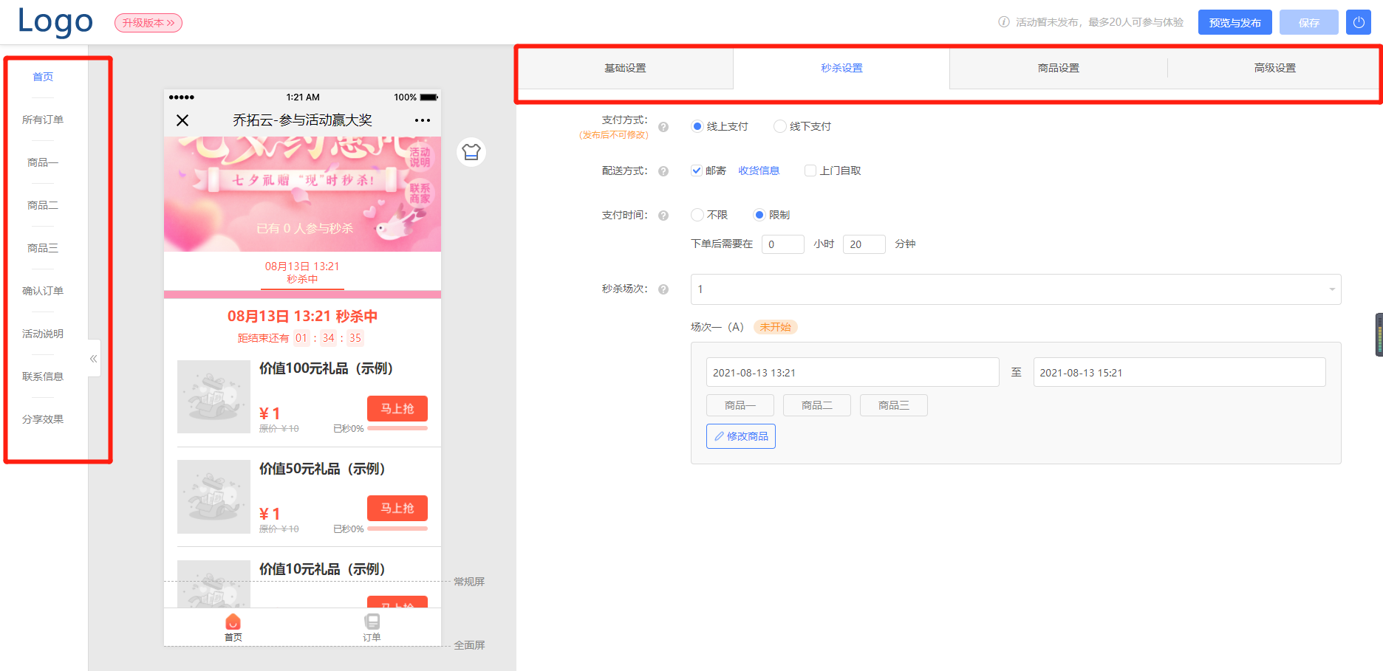Collapse the left sidebar with the chevron
Viewport: 1383px width, 671px height.
(x=94, y=358)
